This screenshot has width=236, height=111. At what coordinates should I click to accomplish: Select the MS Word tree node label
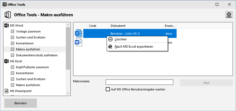pos(17,25)
